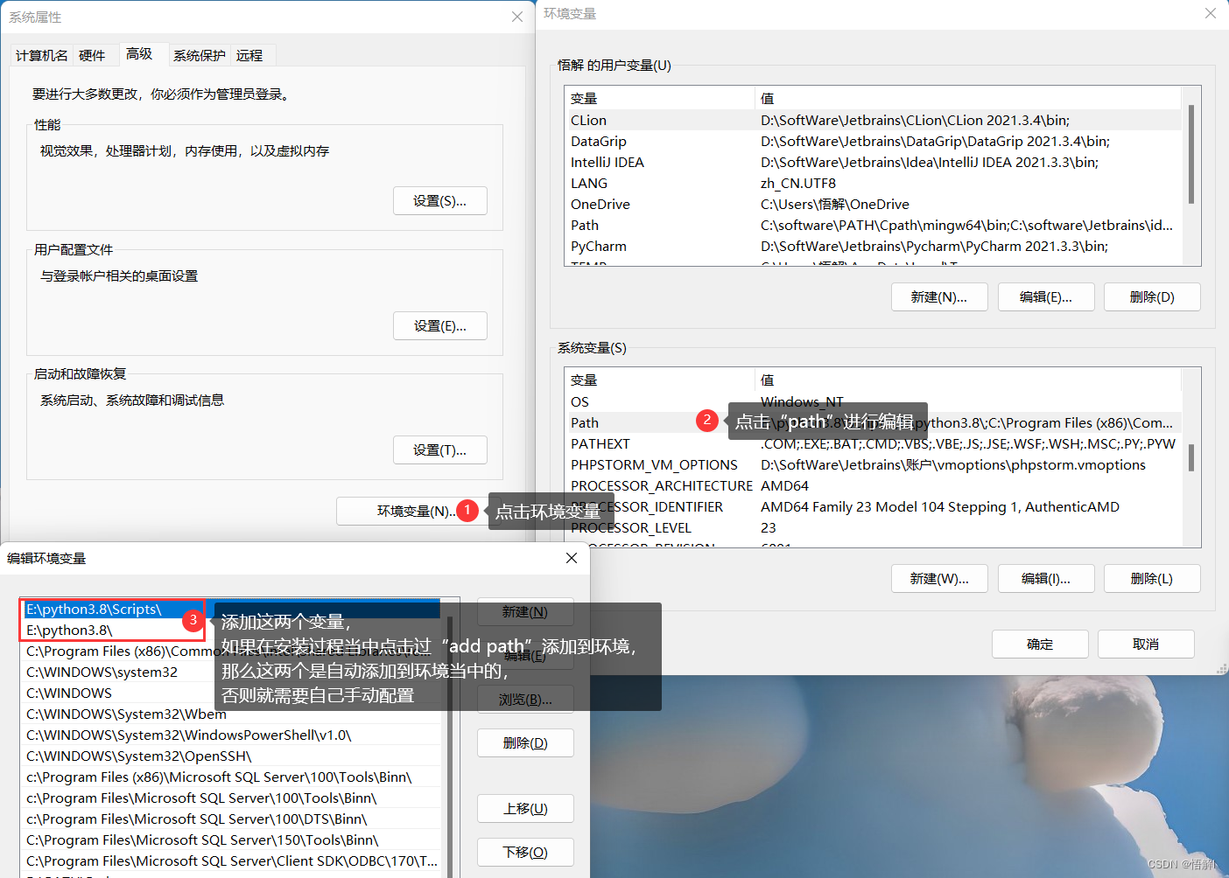Image resolution: width=1229 pixels, height=878 pixels.
Task: Select the C:\WINDOWS path entry
Action: click(x=232, y=693)
